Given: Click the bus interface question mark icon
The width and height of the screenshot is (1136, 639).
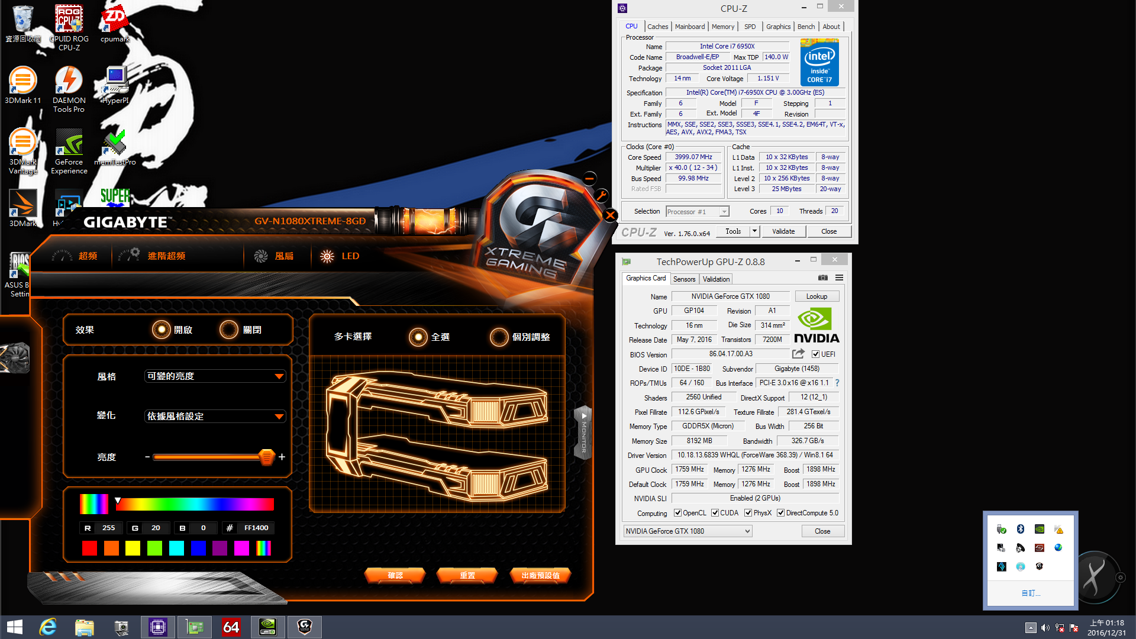Looking at the screenshot, I should [837, 383].
